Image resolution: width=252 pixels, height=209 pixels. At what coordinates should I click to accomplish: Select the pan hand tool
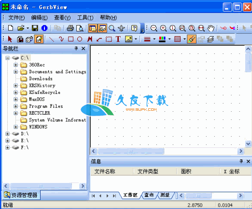tap(210, 28)
